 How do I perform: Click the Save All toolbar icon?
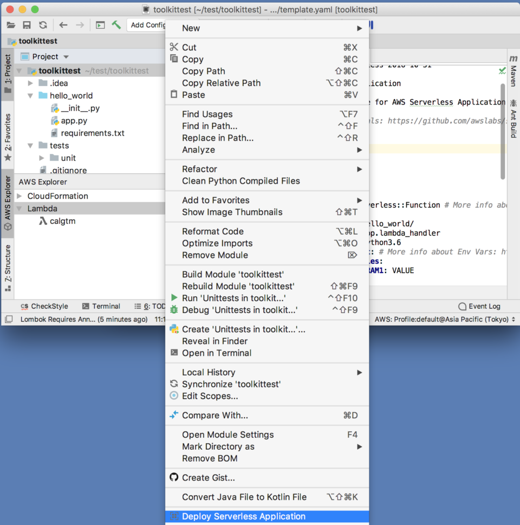click(x=27, y=25)
